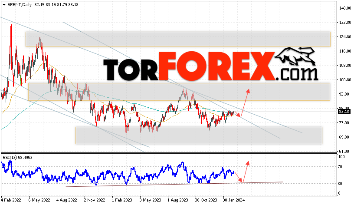354x205 pixels.
Task: Click the 100.80 price axis label
Action: (x=345, y=79)
